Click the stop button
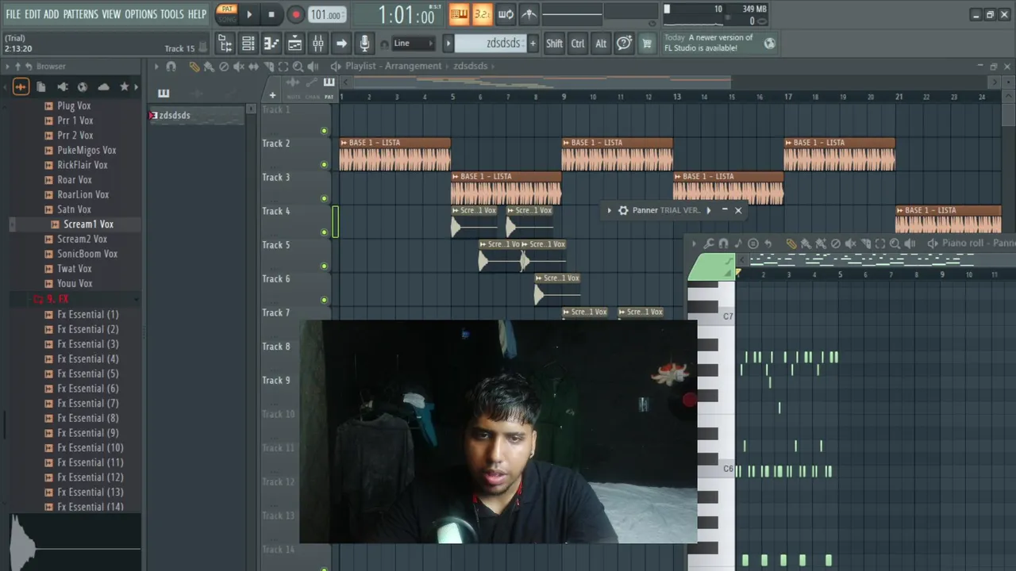Screen dimensions: 1016x571 (x=271, y=14)
